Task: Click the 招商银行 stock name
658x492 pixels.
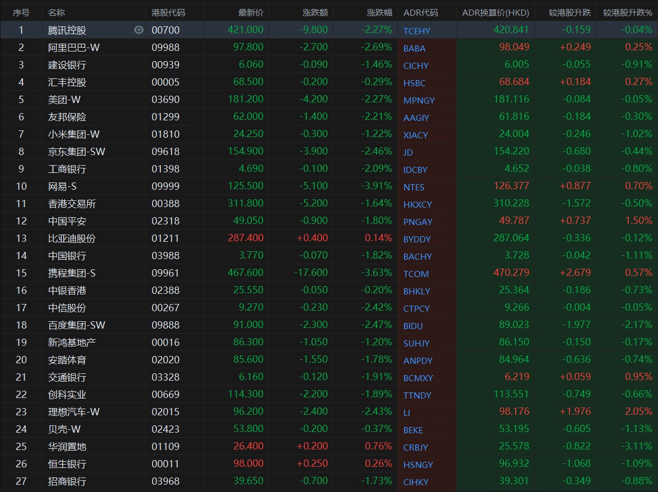Action: pyautogui.click(x=67, y=481)
